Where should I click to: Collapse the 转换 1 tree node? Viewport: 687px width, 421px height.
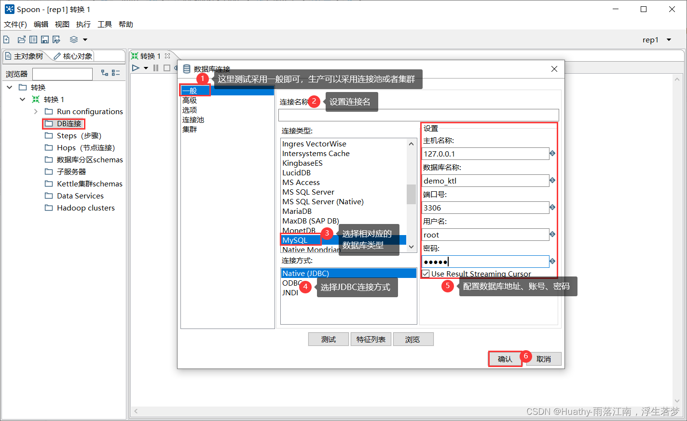pos(22,99)
